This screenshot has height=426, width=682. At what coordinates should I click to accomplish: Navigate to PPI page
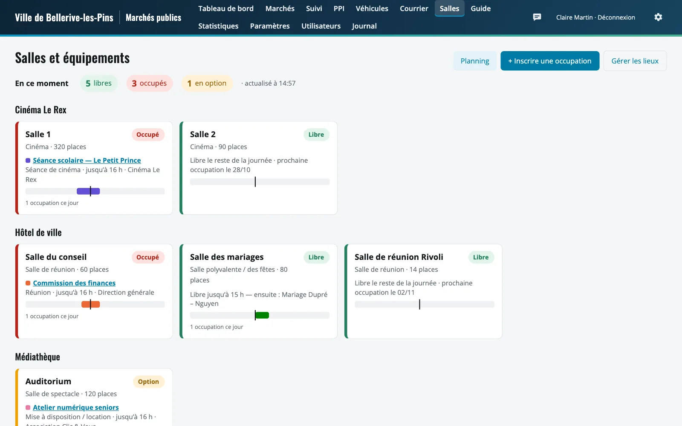tap(339, 9)
